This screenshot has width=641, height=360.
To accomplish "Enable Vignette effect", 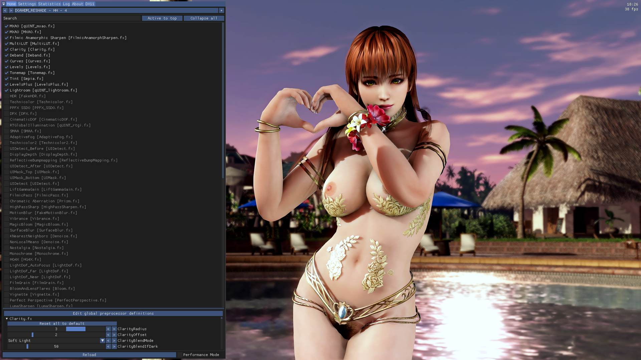I will [x=6, y=295].
